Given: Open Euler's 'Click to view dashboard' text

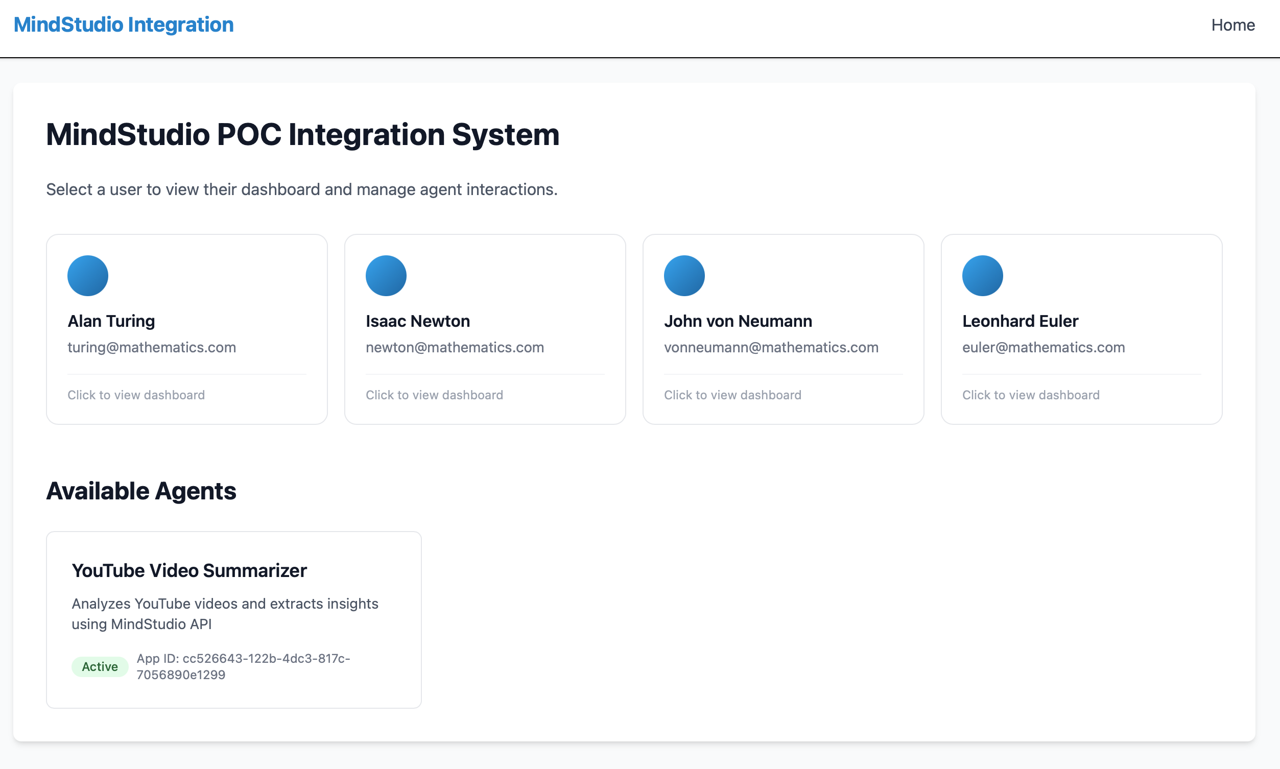Looking at the screenshot, I should coord(1031,395).
